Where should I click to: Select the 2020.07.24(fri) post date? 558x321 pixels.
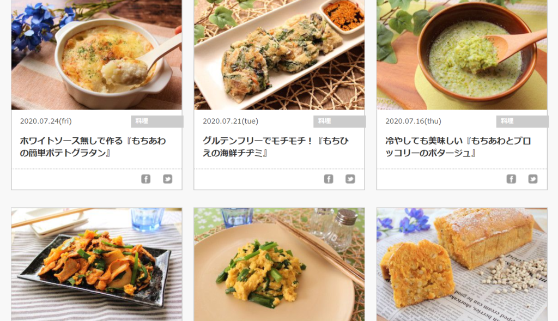click(46, 121)
